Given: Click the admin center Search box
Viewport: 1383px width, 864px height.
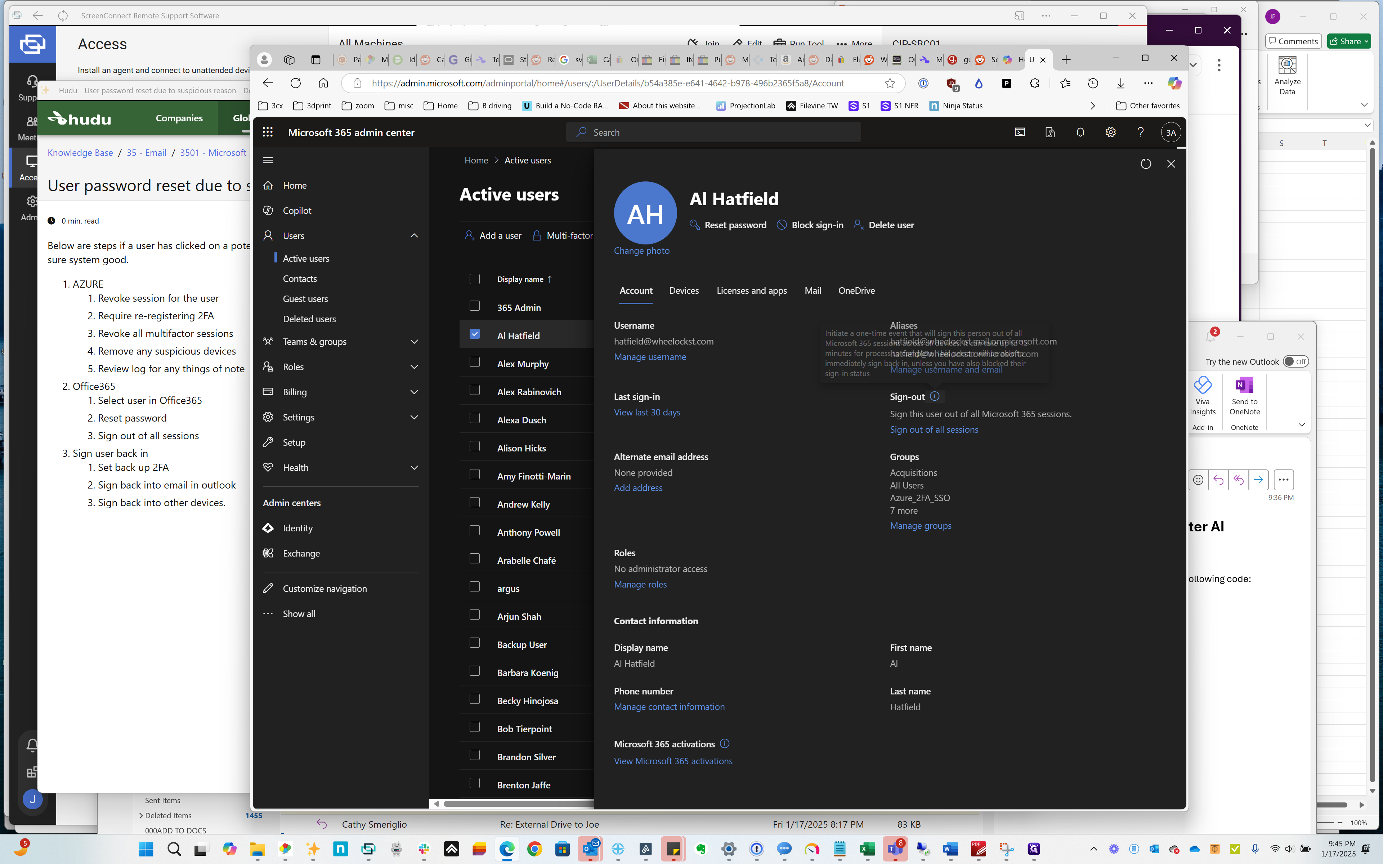Looking at the screenshot, I should click(713, 132).
